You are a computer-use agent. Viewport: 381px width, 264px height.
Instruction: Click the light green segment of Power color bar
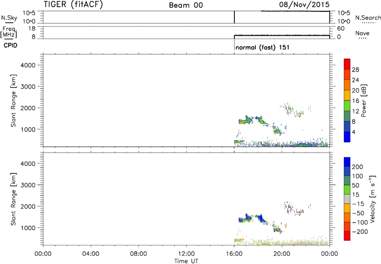pos(347,105)
